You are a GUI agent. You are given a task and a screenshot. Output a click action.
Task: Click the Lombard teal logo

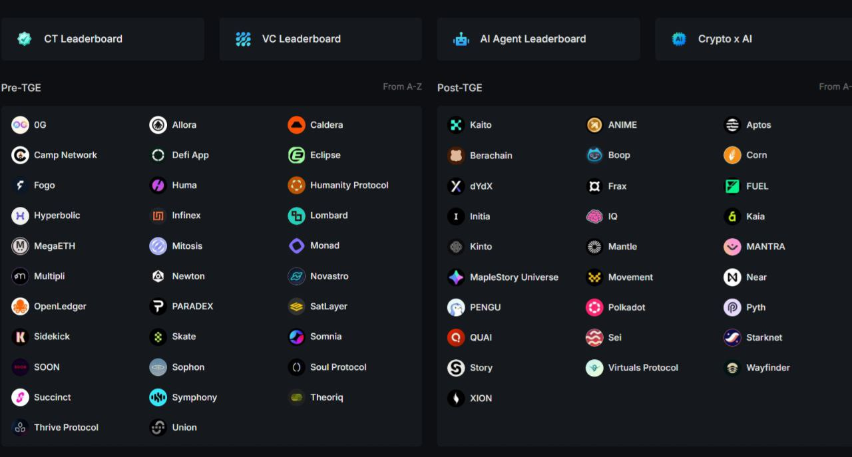pos(296,216)
